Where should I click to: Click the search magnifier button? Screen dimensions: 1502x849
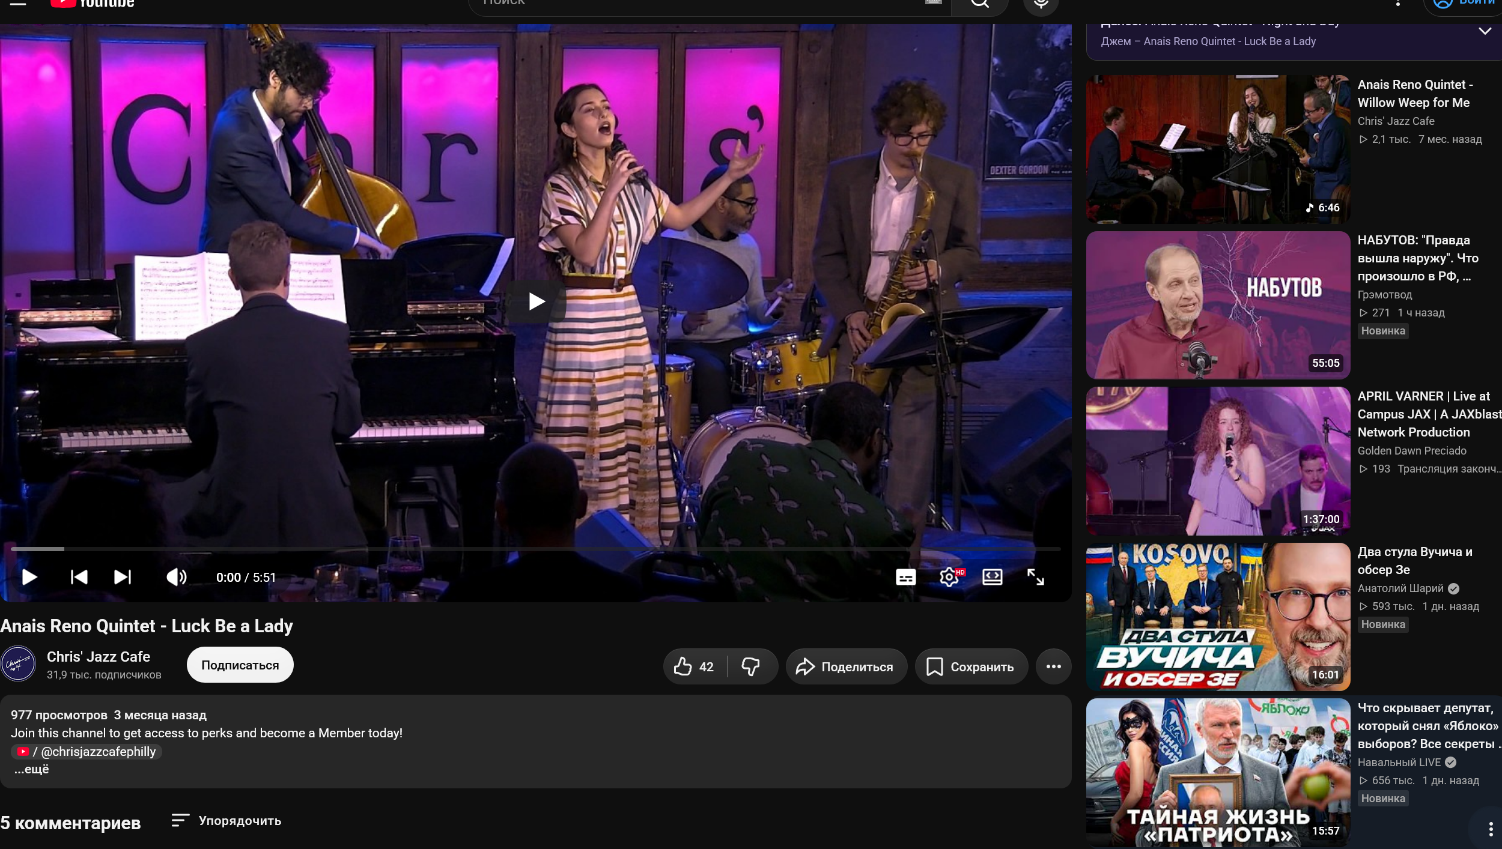(979, 5)
